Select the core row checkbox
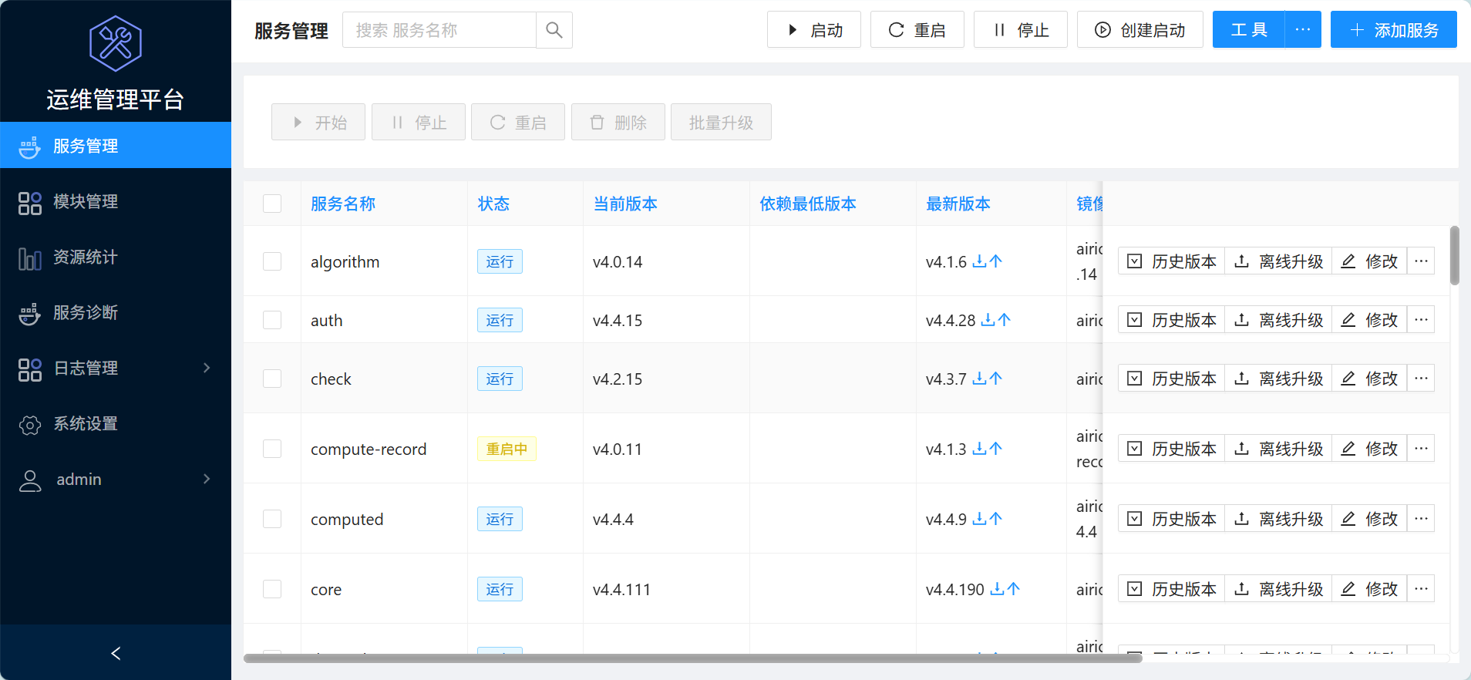Screen dimensions: 1471x680 point(272,589)
